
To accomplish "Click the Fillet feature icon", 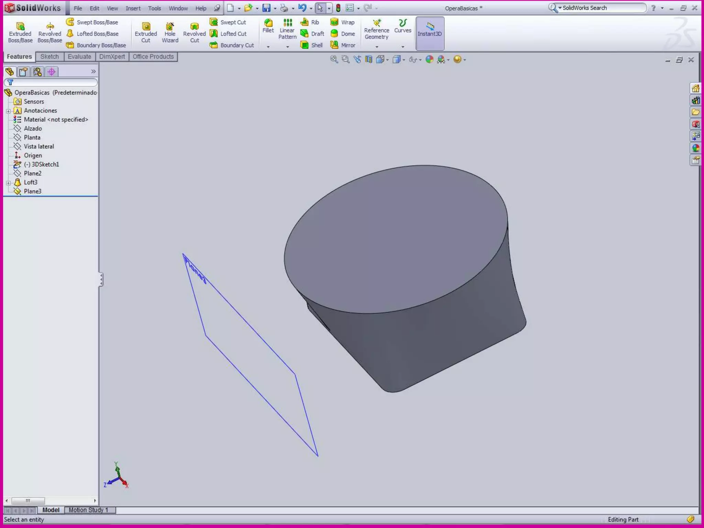I will [x=268, y=26].
